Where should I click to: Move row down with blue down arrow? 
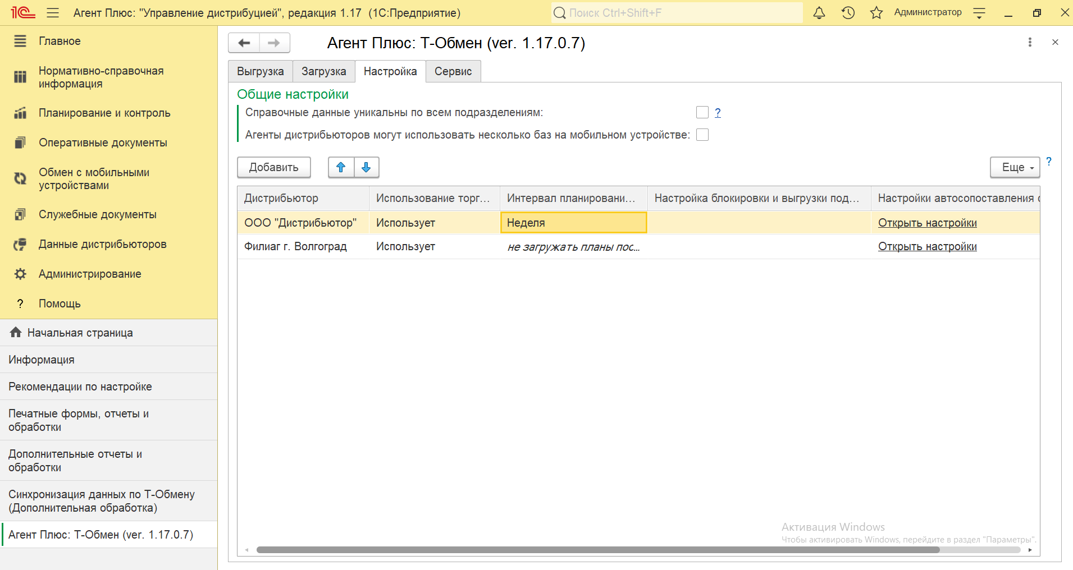[x=366, y=167]
